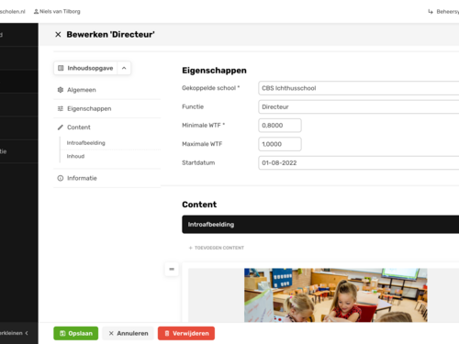The height and width of the screenshot is (344, 459).
Task: Select the classroom photo thumbnail
Action: tap(336, 295)
